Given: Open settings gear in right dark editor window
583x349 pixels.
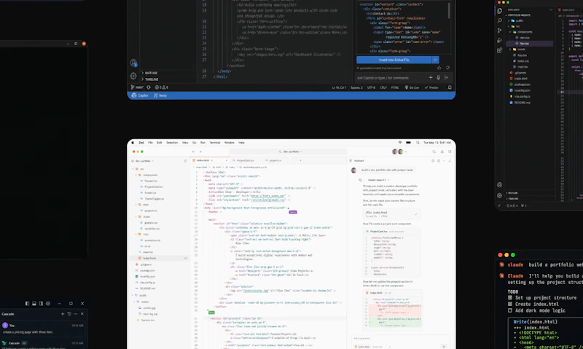Looking at the screenshot, I should tap(499, 195).
